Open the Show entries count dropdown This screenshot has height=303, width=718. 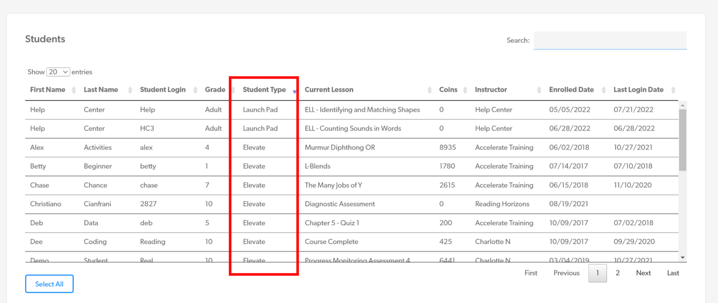click(58, 72)
